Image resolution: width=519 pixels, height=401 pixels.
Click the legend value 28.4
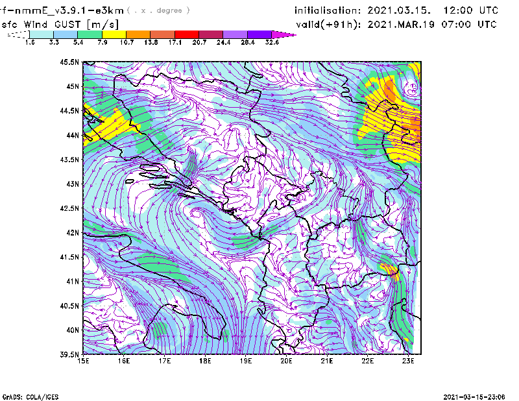[x=248, y=42]
